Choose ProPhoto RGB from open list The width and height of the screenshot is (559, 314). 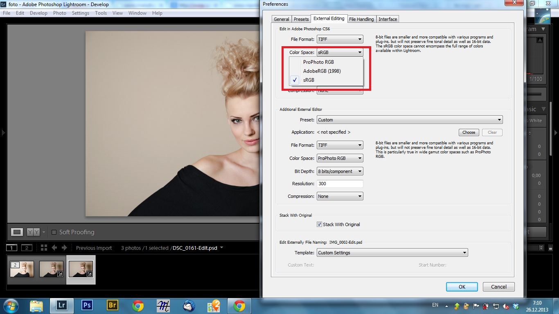tap(326, 62)
